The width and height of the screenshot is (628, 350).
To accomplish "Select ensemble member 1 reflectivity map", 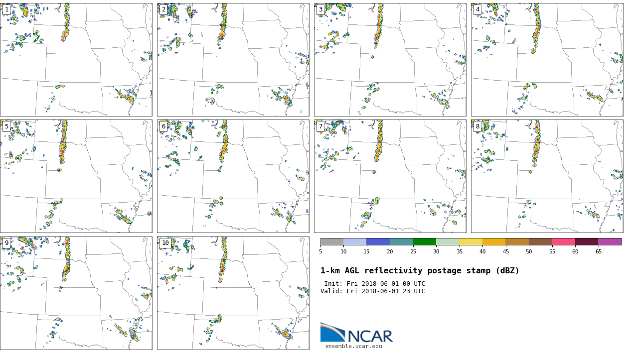I will (x=76, y=60).
